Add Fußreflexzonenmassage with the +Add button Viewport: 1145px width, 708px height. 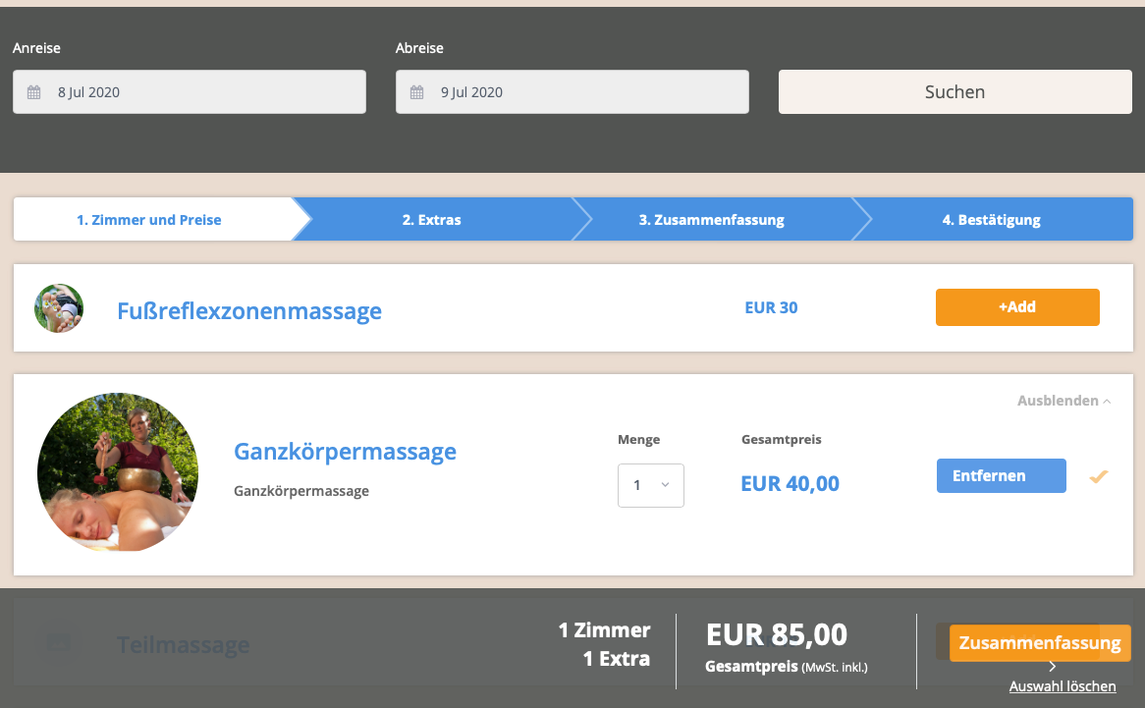(1016, 307)
